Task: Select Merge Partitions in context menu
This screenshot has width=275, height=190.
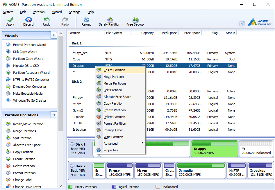Action: tap(120, 83)
